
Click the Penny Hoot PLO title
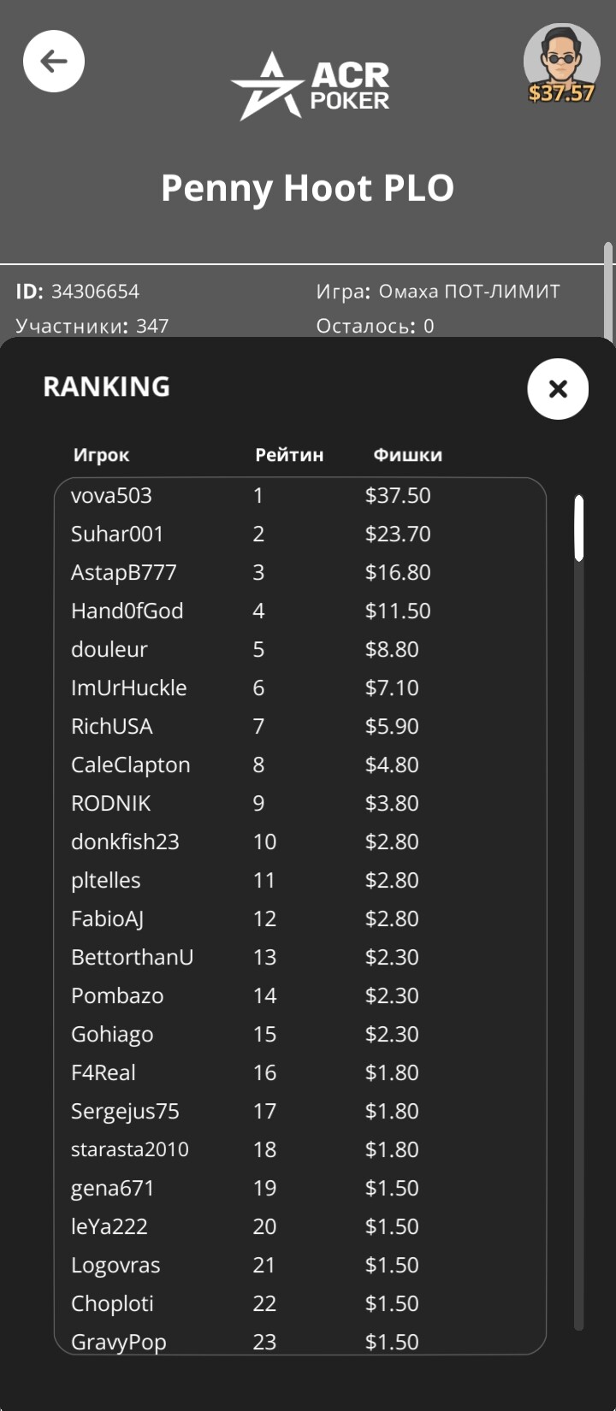(307, 188)
